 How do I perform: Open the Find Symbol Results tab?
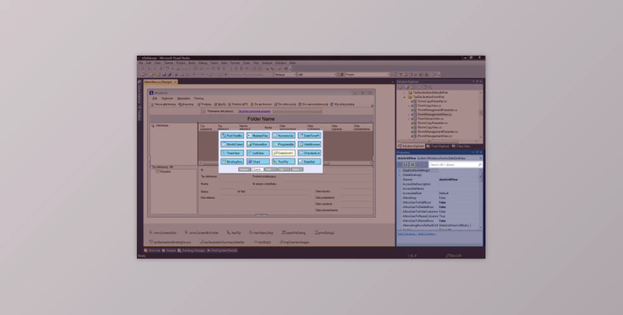(222, 250)
